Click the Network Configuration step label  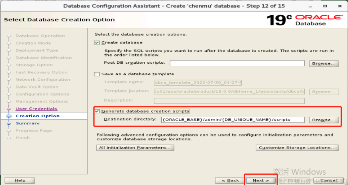(x=43, y=80)
